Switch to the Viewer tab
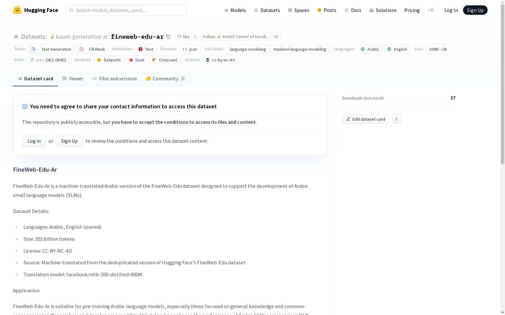Image resolution: width=505 pixels, height=315 pixels. click(73, 79)
